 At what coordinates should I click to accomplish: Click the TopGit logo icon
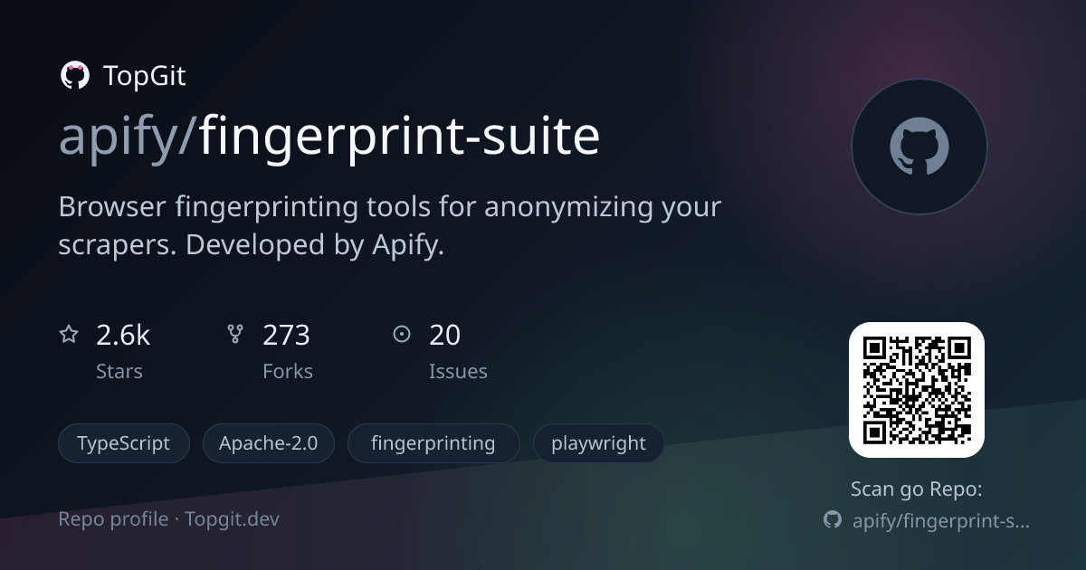pyautogui.click(x=74, y=76)
